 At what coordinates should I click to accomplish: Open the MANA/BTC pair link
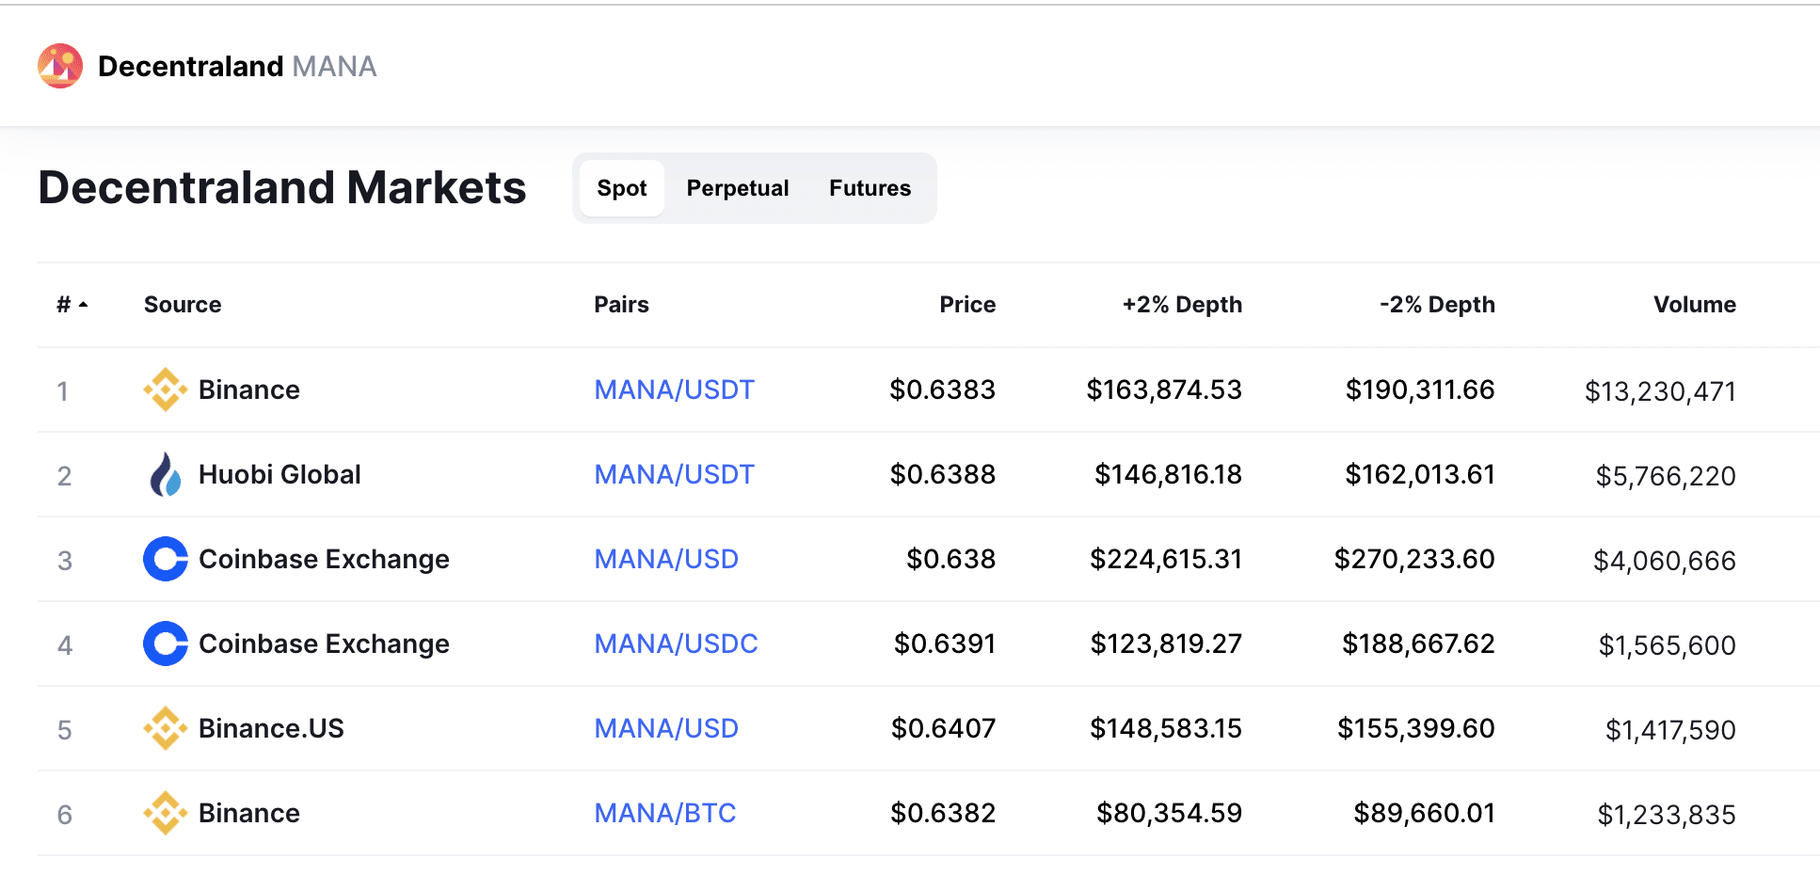point(665,813)
